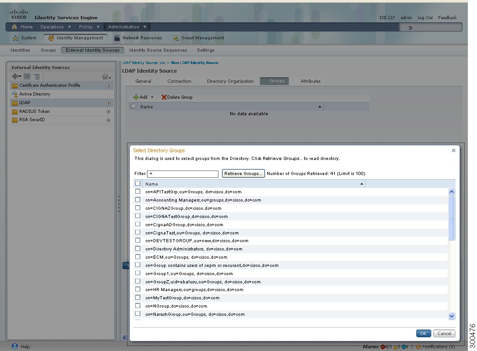Expand the RADIUS Token node arrow
477x351 pixels.
coord(108,112)
